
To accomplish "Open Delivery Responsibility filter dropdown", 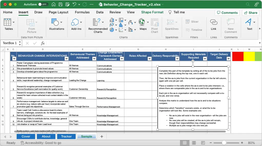I will pos(177,59).
